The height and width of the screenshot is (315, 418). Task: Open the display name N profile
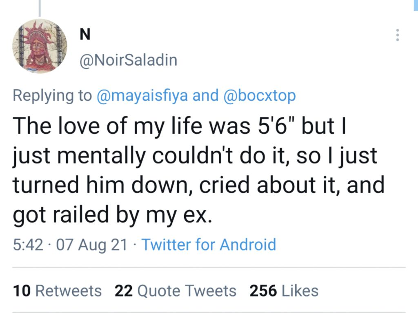85,34
